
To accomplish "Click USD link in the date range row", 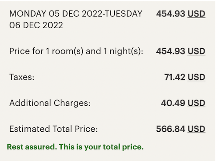I will click(196, 14).
